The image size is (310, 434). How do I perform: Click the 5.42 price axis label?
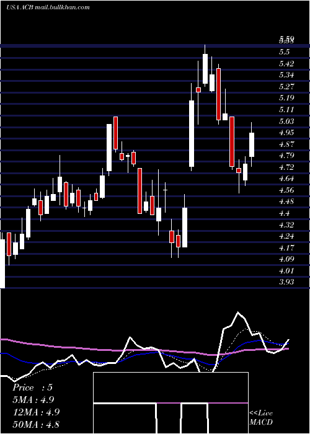pos(286,64)
